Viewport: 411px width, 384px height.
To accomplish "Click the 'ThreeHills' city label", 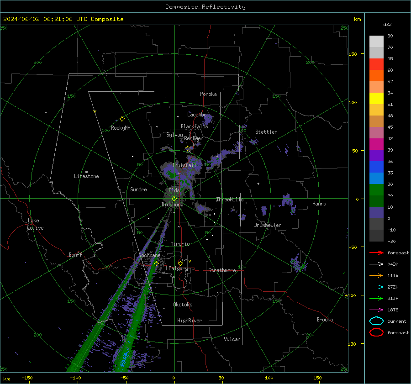I will pyautogui.click(x=230, y=200).
